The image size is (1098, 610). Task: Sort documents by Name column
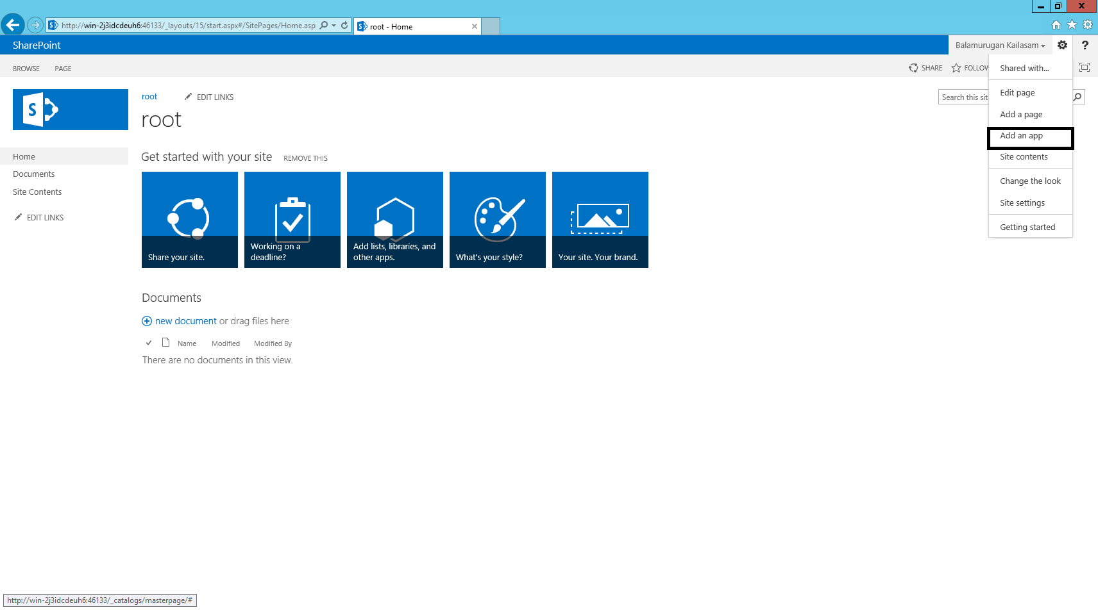(x=187, y=343)
